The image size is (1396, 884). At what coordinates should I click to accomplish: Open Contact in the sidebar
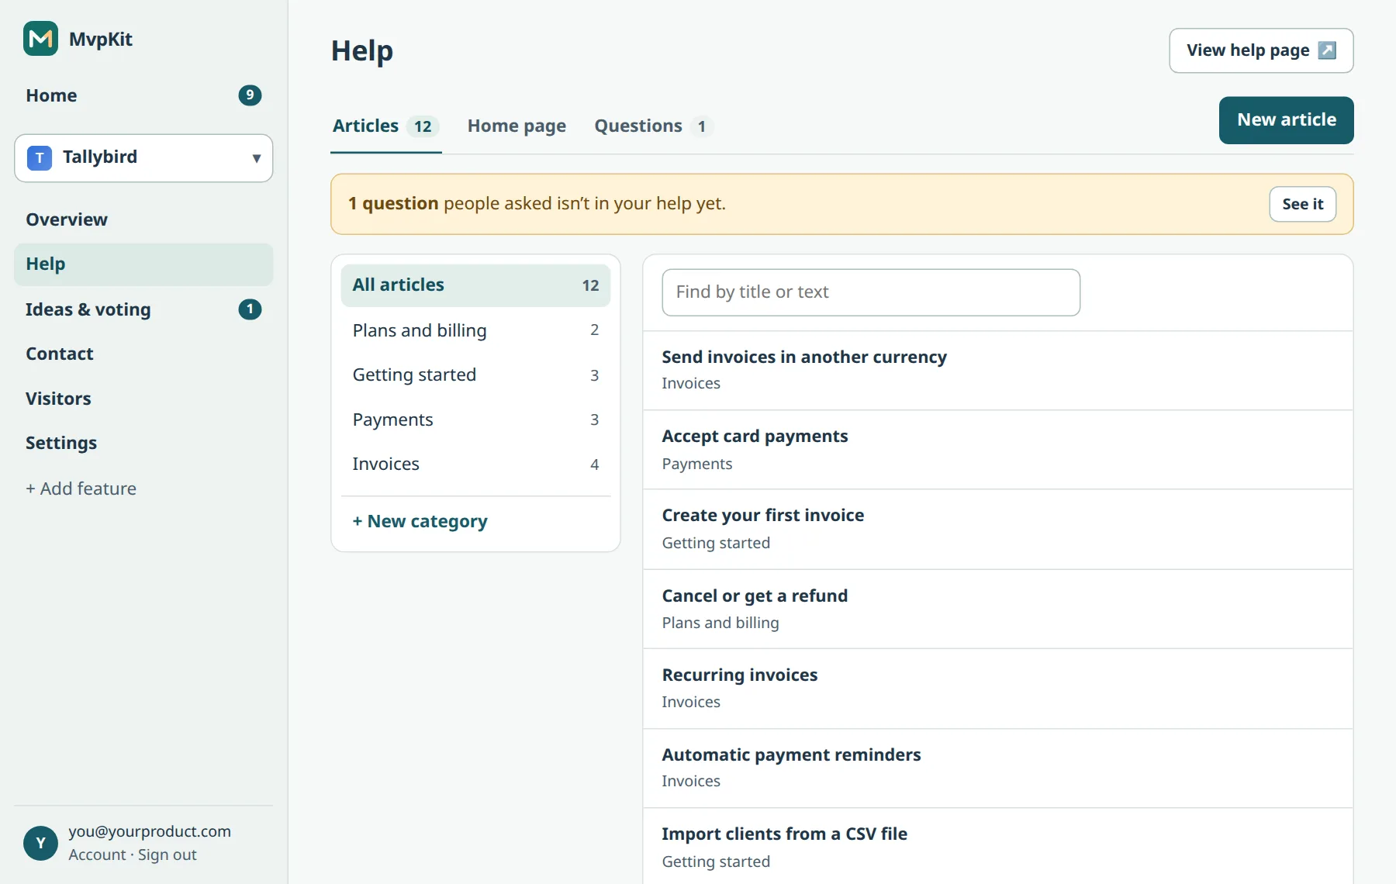pyautogui.click(x=143, y=354)
